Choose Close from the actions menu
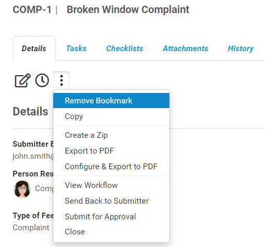The width and height of the screenshot is (265, 247). pyautogui.click(x=111, y=232)
